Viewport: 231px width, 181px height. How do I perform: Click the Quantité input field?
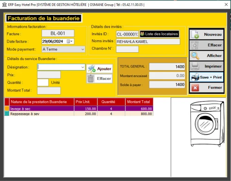click(x=43, y=83)
